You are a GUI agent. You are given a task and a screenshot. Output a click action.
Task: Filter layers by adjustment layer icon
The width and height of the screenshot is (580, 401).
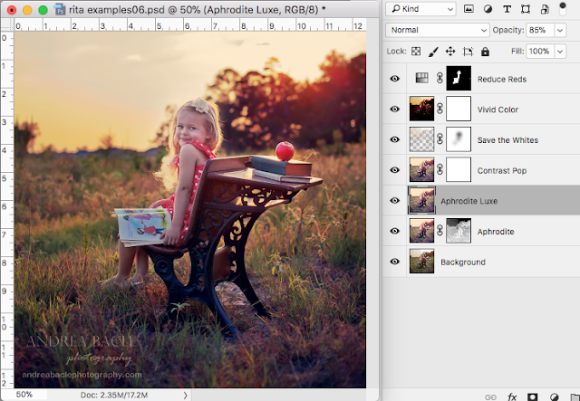488,9
